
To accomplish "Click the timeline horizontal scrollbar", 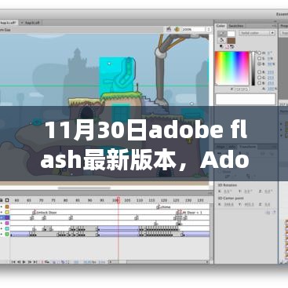I will click(159, 262).
